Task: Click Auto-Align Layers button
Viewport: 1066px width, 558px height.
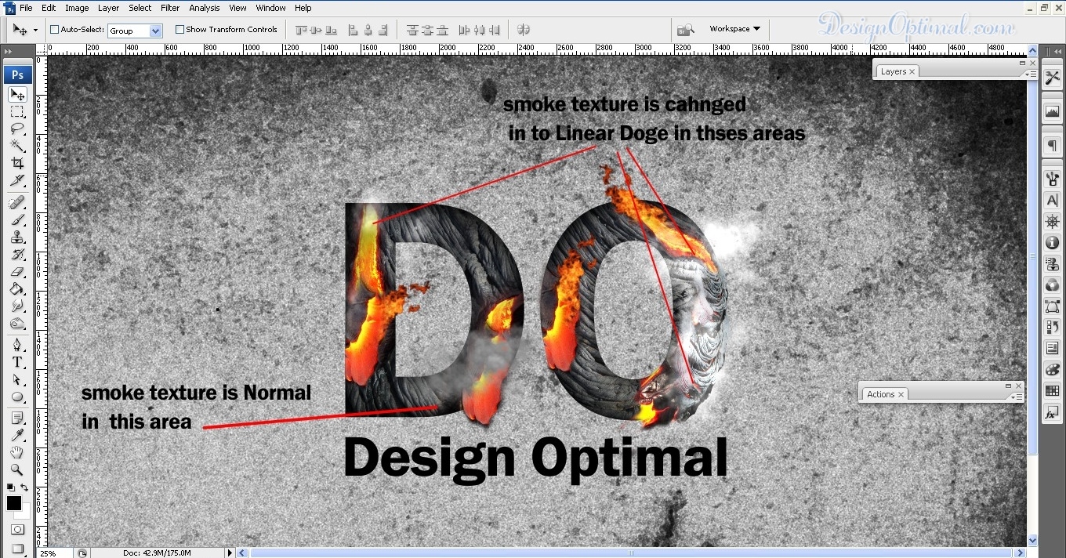Action: [524, 30]
